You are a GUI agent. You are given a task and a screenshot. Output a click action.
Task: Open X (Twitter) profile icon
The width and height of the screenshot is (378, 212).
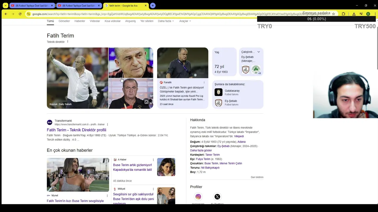coord(217,197)
